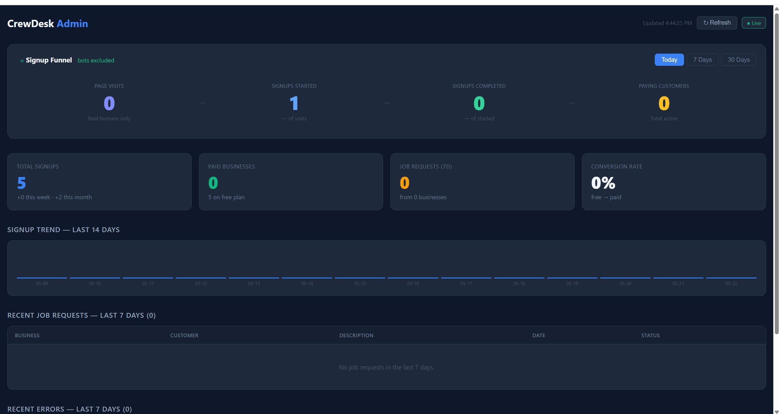Click '+0 this week · +2 this month' text
780x414 pixels.
click(54, 197)
